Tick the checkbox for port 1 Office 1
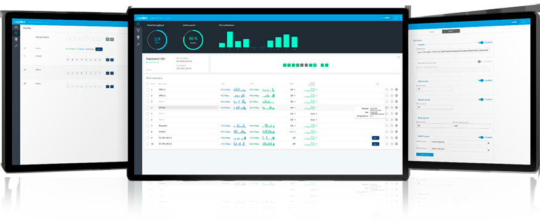The height and width of the screenshot is (221, 540). click(148, 90)
